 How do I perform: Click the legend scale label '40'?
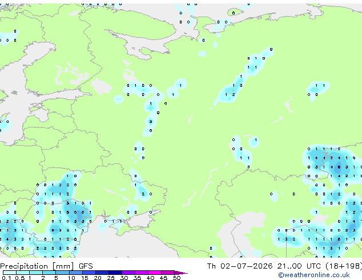(x=150, y=278)
